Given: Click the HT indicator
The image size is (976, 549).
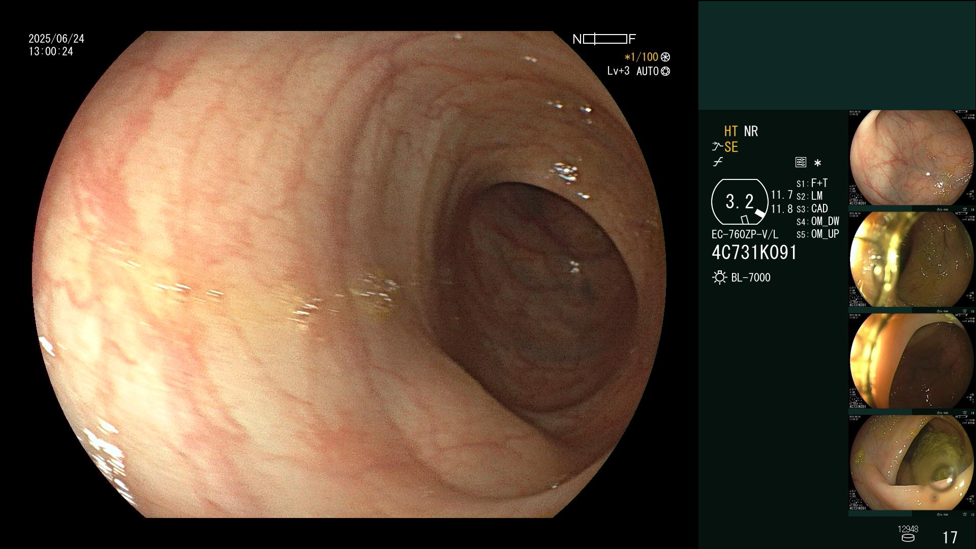Looking at the screenshot, I should pyautogui.click(x=731, y=131).
